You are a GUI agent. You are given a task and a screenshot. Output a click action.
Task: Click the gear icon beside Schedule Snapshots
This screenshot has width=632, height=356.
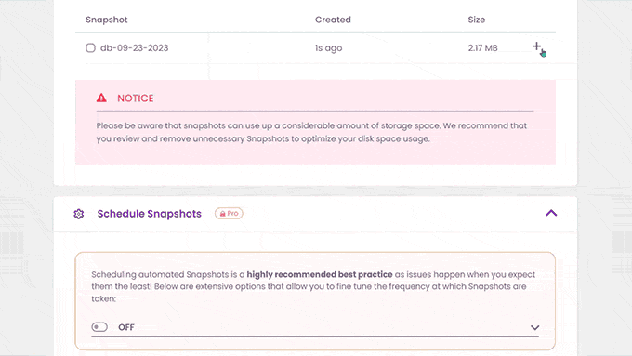click(x=79, y=214)
